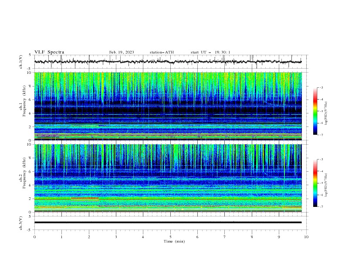Image resolution: width=345 pixels, height=266 pixels.
Task: Click the ch.2 "Frequency (kHz)" axis label
Action: click(24, 173)
